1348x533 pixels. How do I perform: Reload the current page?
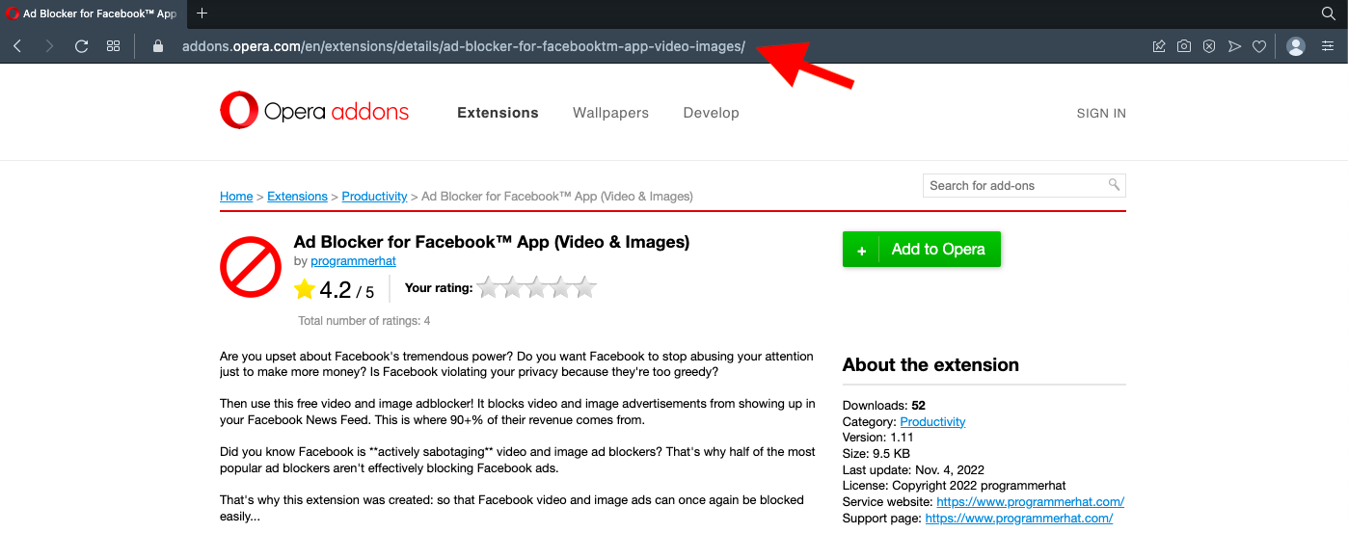[x=82, y=46]
